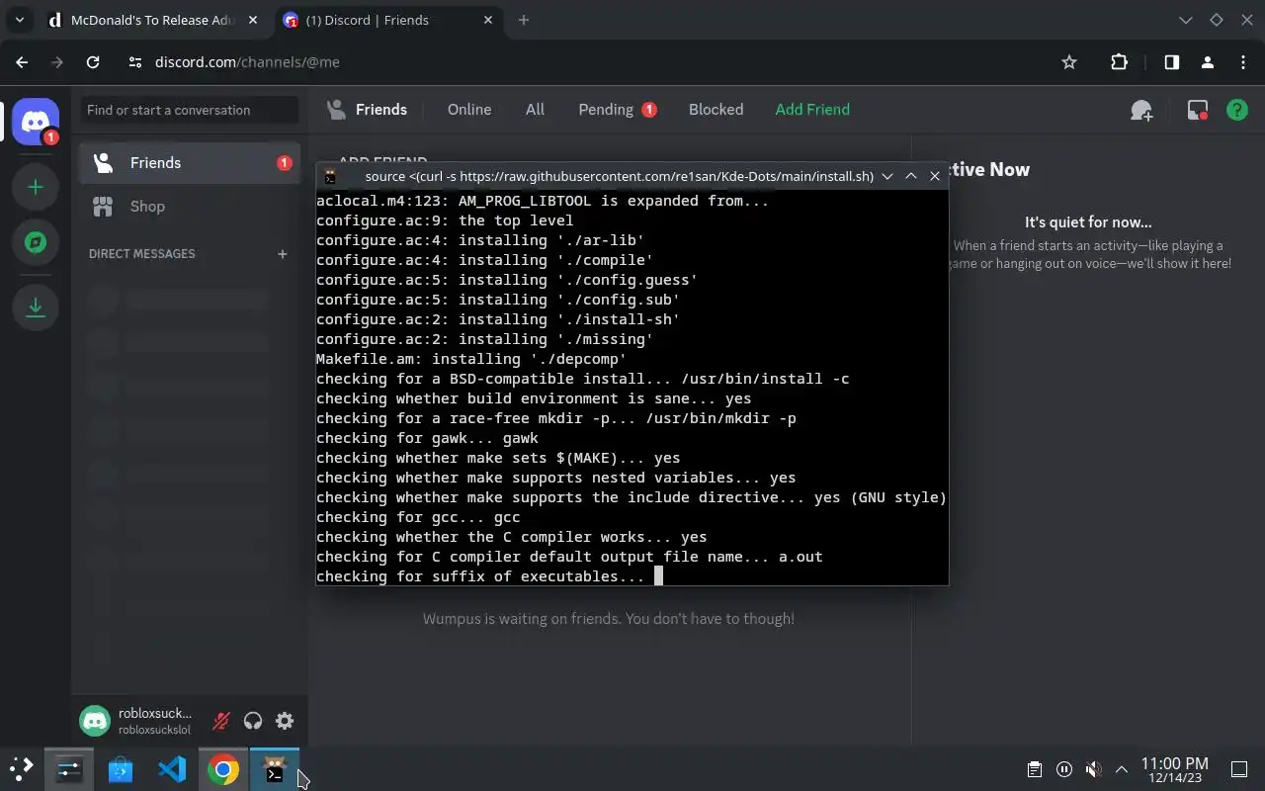The width and height of the screenshot is (1265, 791).
Task: Open KDE application launcher in taskbar
Action: tap(22, 768)
